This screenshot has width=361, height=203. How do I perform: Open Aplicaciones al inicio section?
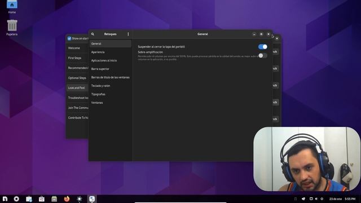[x=111, y=60]
